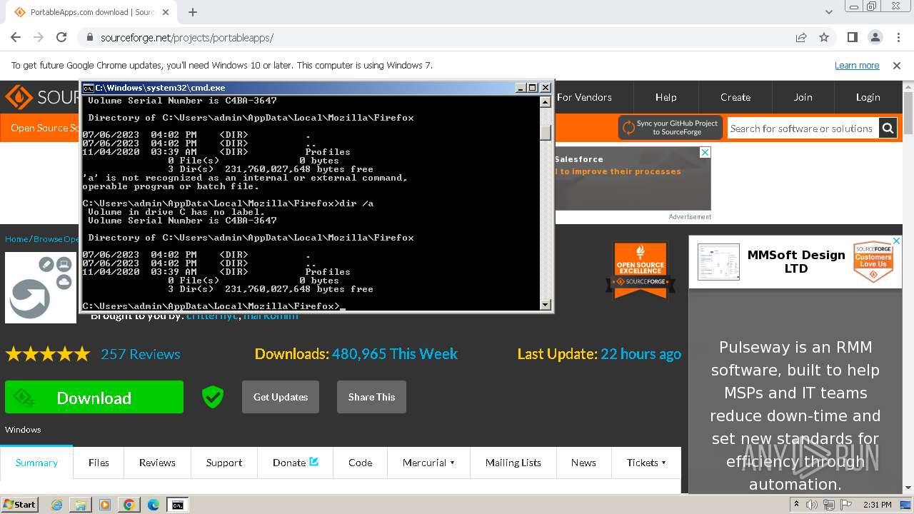The width and height of the screenshot is (914, 514).
Task: Open the Action Center flag icon
Action: (846, 505)
